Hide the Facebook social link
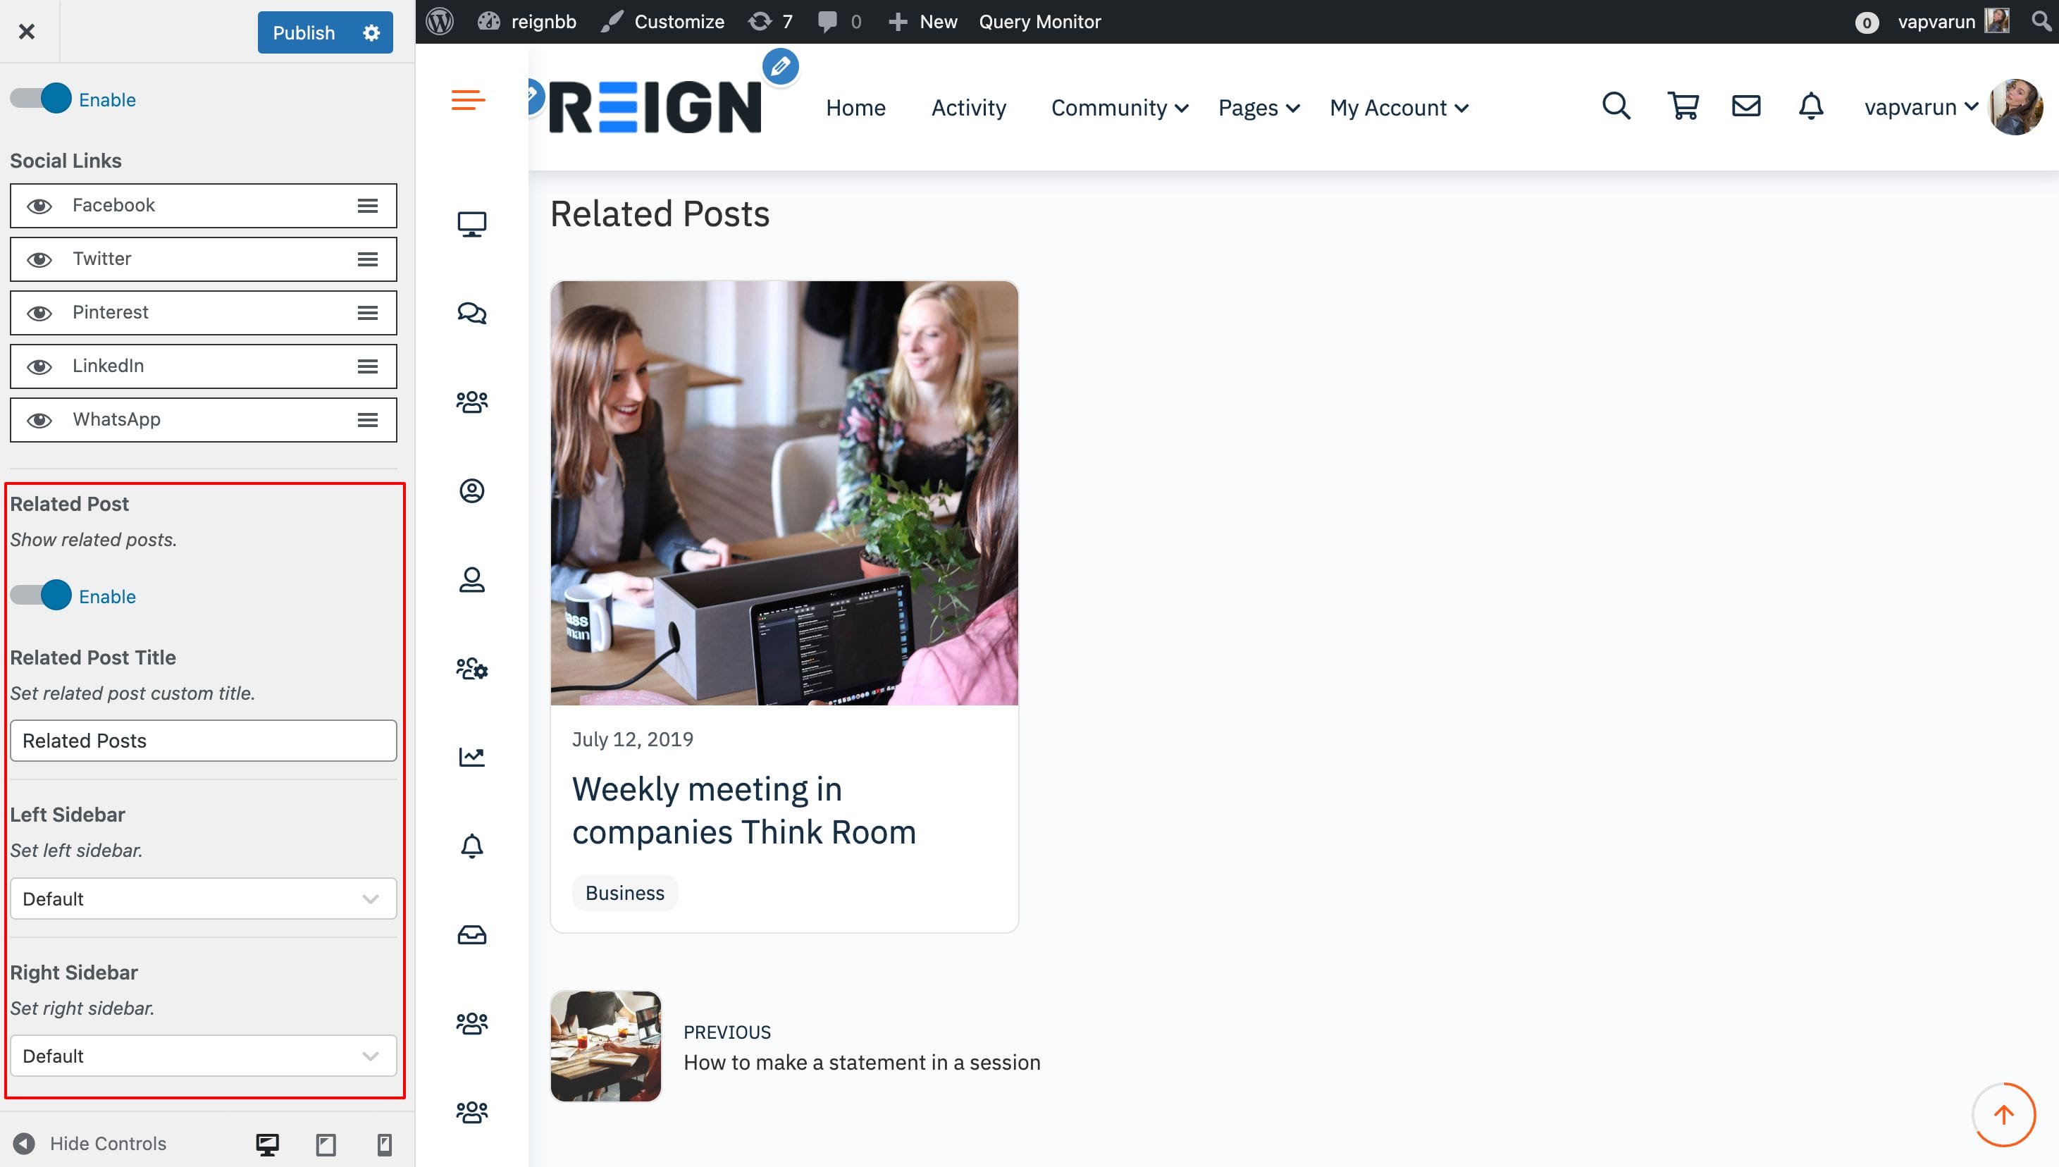 coord(39,206)
